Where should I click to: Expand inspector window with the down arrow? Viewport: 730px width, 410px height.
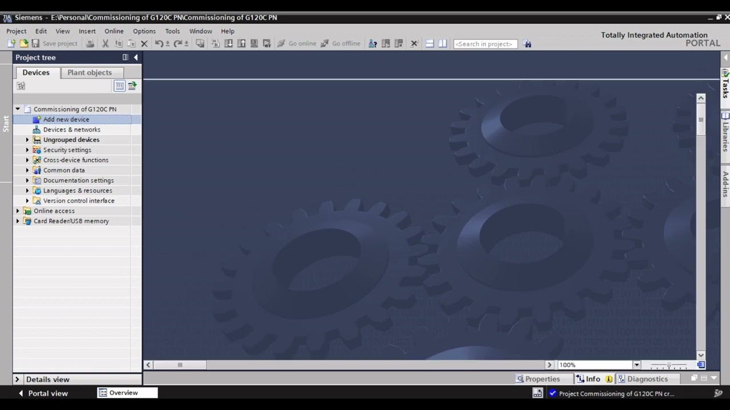713,378
